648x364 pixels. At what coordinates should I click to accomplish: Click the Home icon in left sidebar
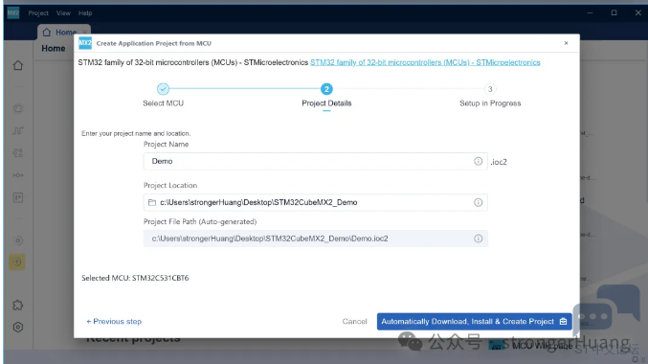[18, 65]
